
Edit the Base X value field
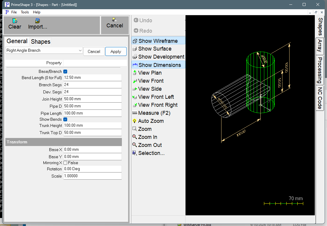coord(92,150)
